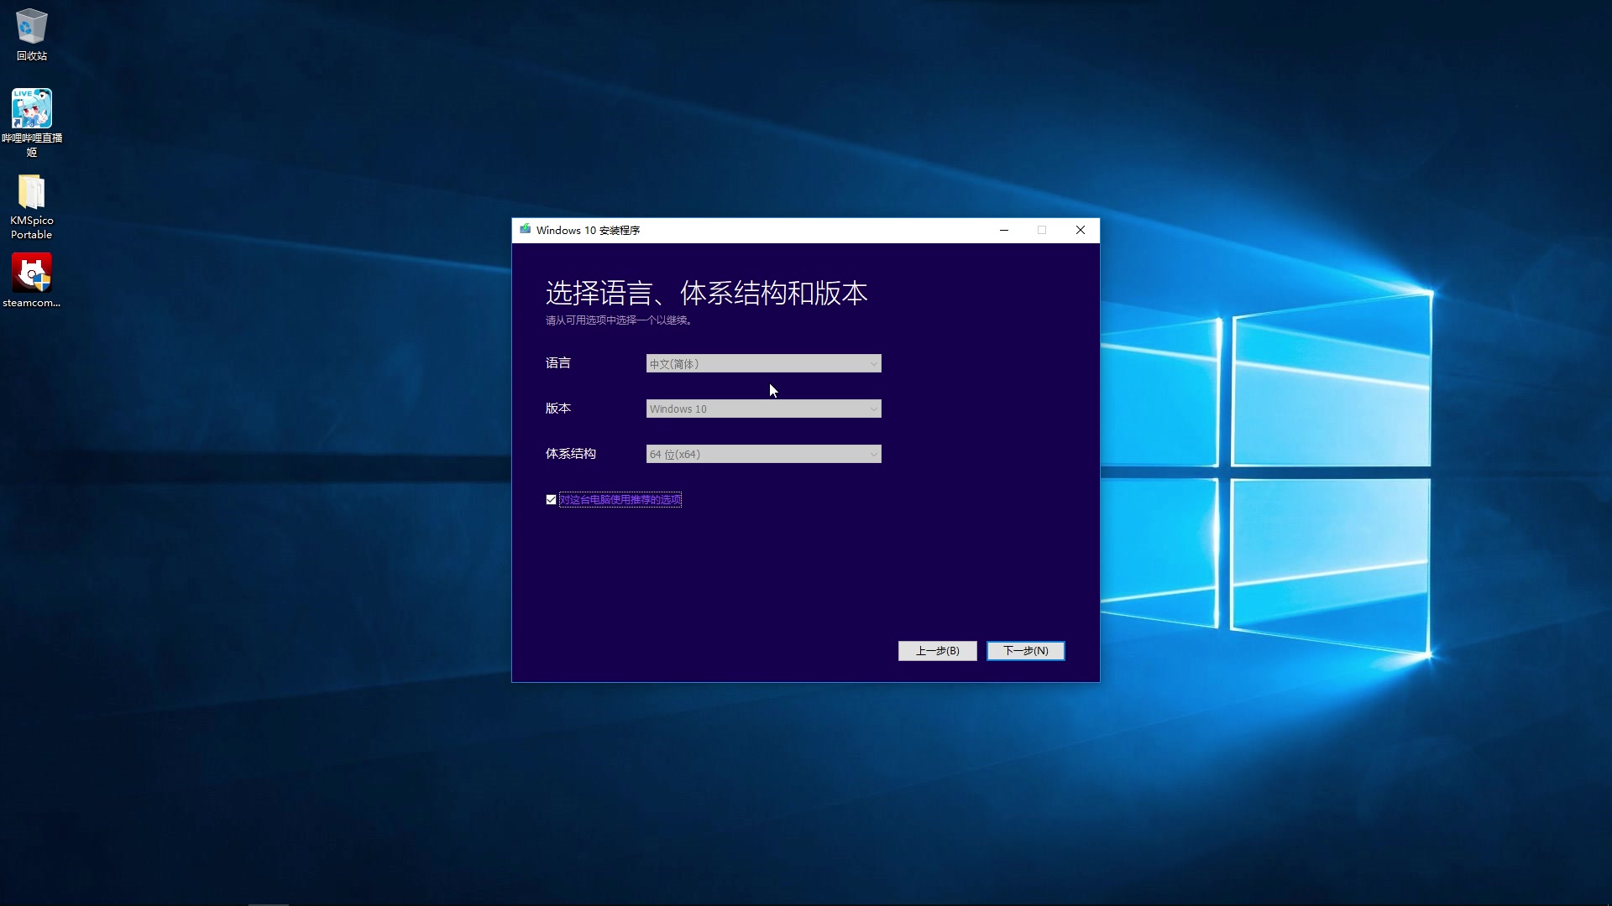Screen dimensions: 1612x906
Task: Click the 版本 field label
Action: pyautogui.click(x=558, y=409)
